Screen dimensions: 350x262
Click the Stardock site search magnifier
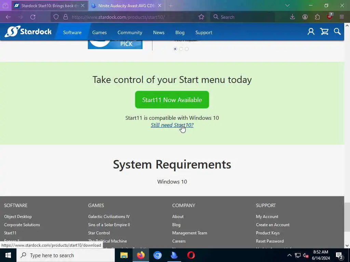pyautogui.click(x=337, y=32)
